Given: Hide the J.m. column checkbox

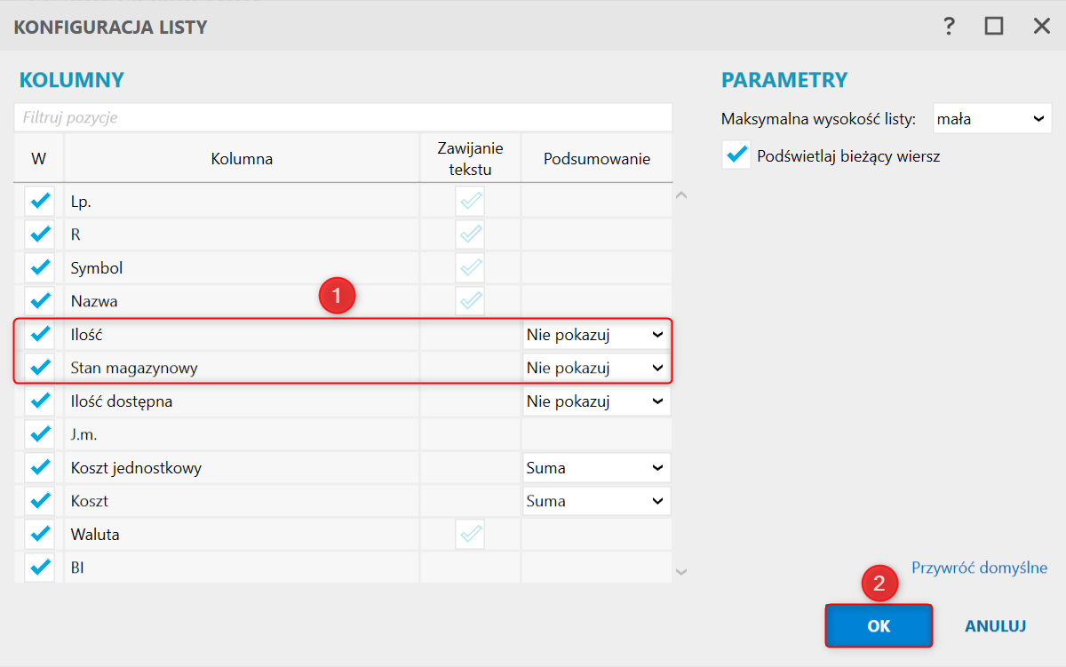Looking at the screenshot, I should coord(40,434).
